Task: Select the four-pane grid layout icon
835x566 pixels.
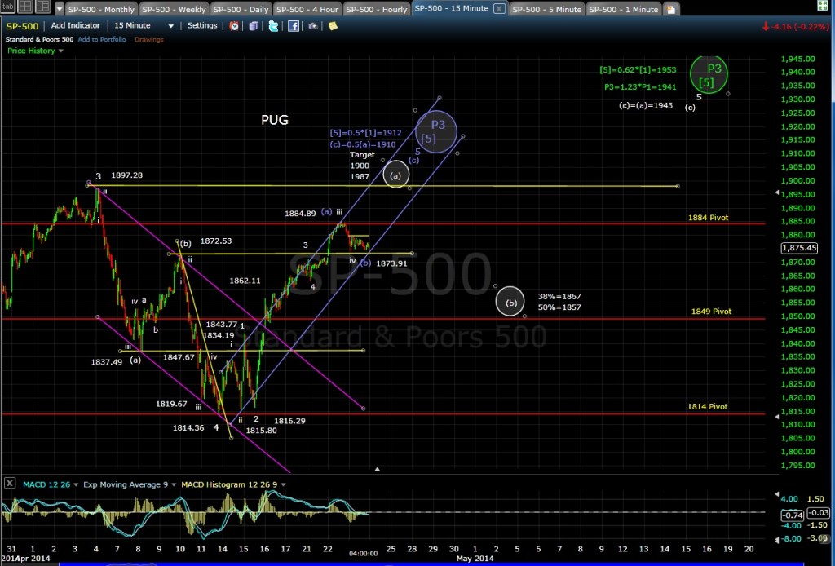Action: 25,7
